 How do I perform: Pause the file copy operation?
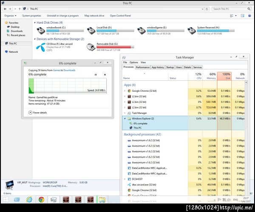(96, 75)
